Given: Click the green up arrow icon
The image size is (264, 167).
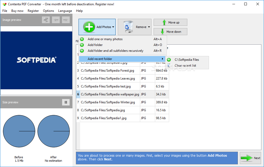Looking at the screenshot, I should pos(164,22).
